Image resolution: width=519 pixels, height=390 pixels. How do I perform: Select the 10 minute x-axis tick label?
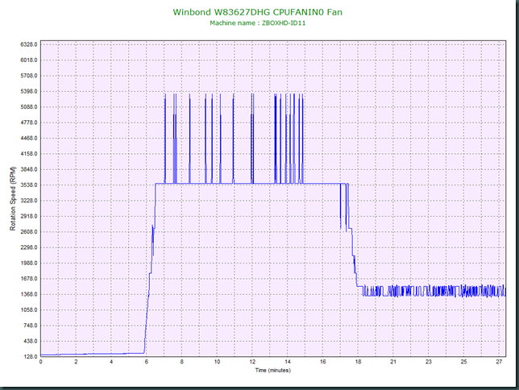click(217, 362)
